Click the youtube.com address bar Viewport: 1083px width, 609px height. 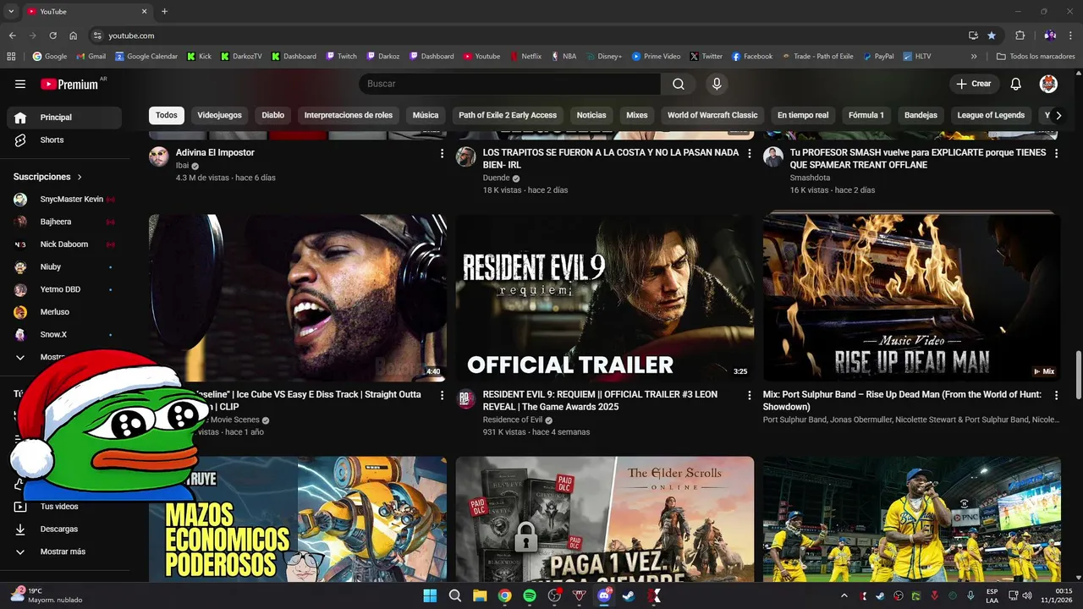tap(525, 36)
